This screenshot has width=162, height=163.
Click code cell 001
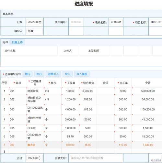tap(17, 91)
